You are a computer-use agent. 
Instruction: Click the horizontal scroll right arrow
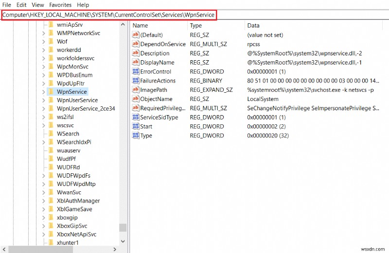point(115,249)
